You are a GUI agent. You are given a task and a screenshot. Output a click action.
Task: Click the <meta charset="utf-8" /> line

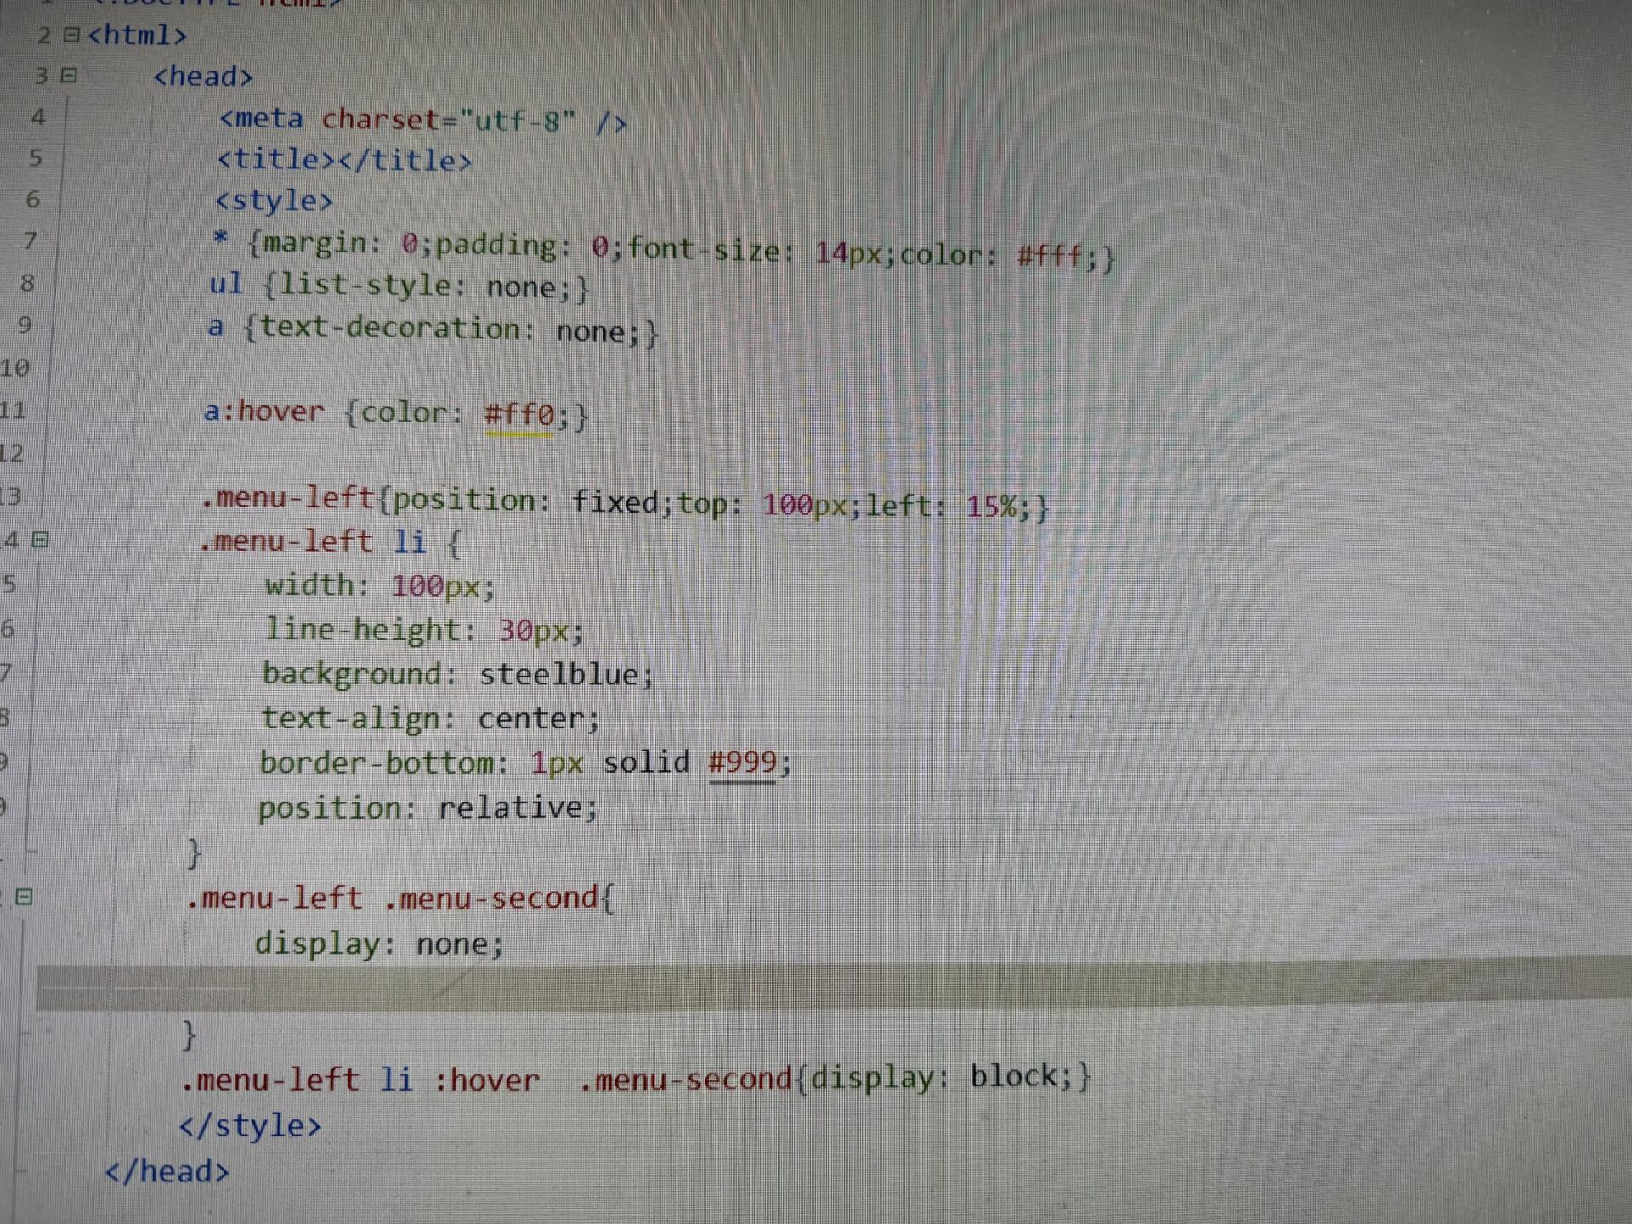pyautogui.click(x=423, y=120)
